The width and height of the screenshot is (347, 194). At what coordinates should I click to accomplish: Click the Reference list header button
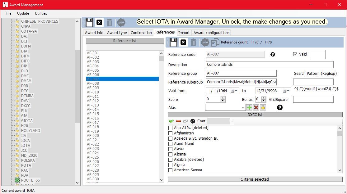[x=125, y=41]
